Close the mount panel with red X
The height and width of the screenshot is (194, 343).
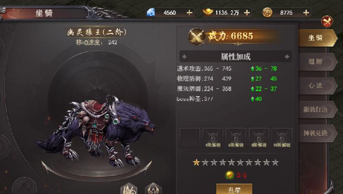327,21
